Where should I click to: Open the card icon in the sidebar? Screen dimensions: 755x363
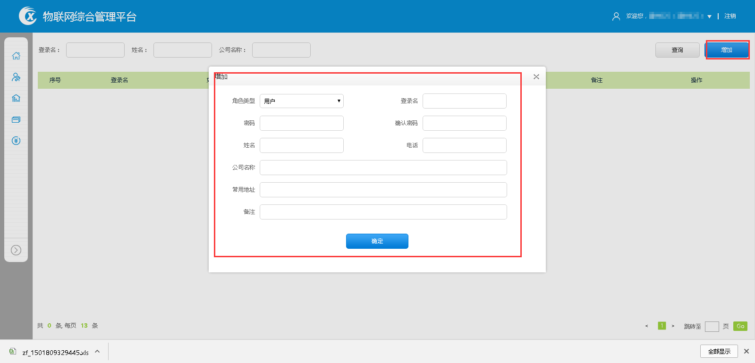[x=16, y=119]
